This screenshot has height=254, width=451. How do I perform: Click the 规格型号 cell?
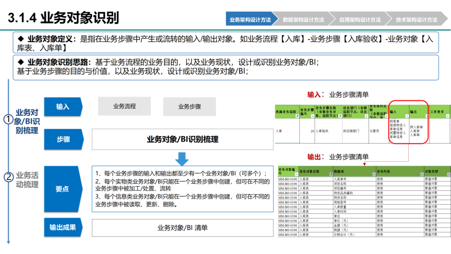tap(355, 202)
